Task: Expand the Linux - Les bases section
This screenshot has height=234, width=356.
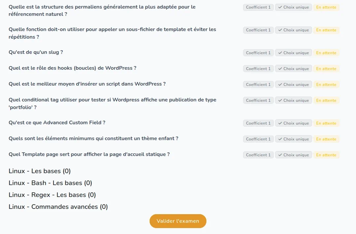Action: (40, 171)
